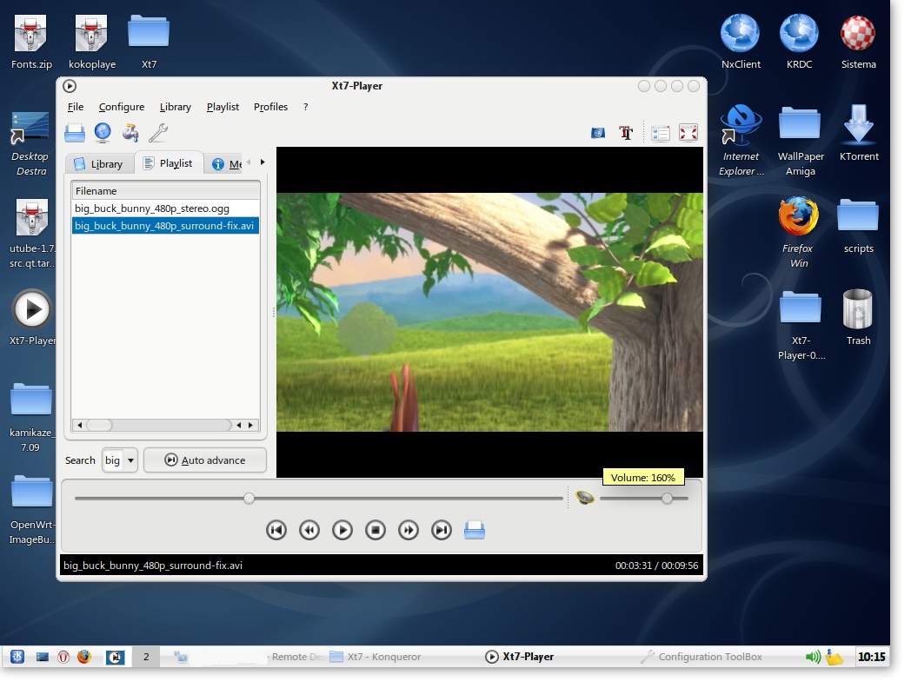Click the globe network toolbar icon

click(103, 133)
